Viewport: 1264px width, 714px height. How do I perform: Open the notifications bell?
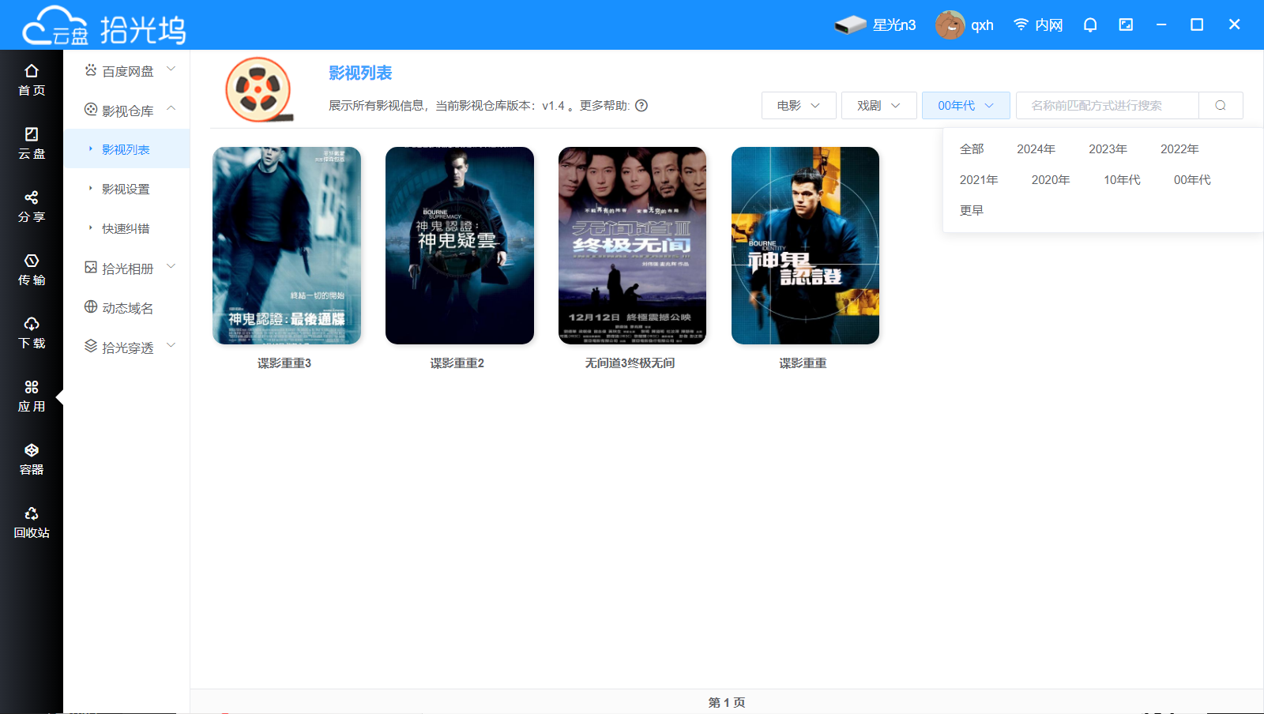tap(1090, 24)
